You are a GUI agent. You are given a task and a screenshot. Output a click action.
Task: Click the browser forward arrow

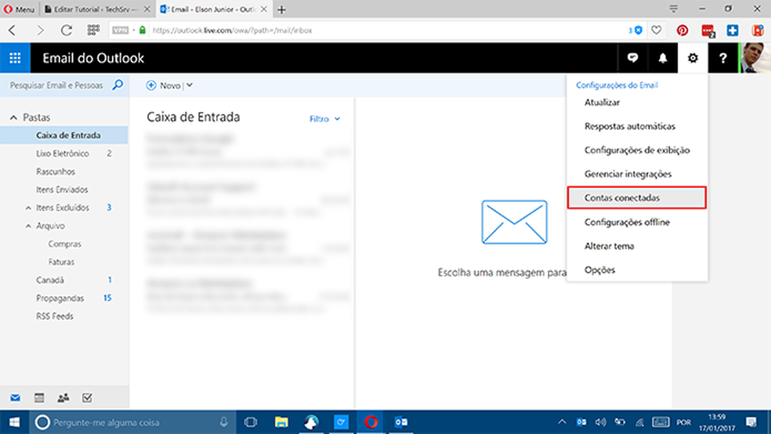[40, 31]
